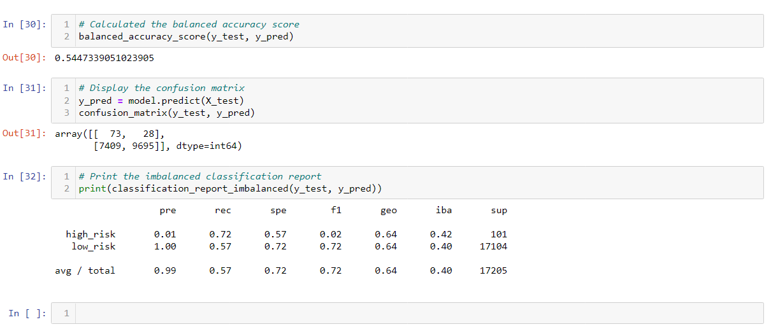The height and width of the screenshot is (329, 771).
Task: Click the empty In [ ] cell prompt
Action: (27, 313)
